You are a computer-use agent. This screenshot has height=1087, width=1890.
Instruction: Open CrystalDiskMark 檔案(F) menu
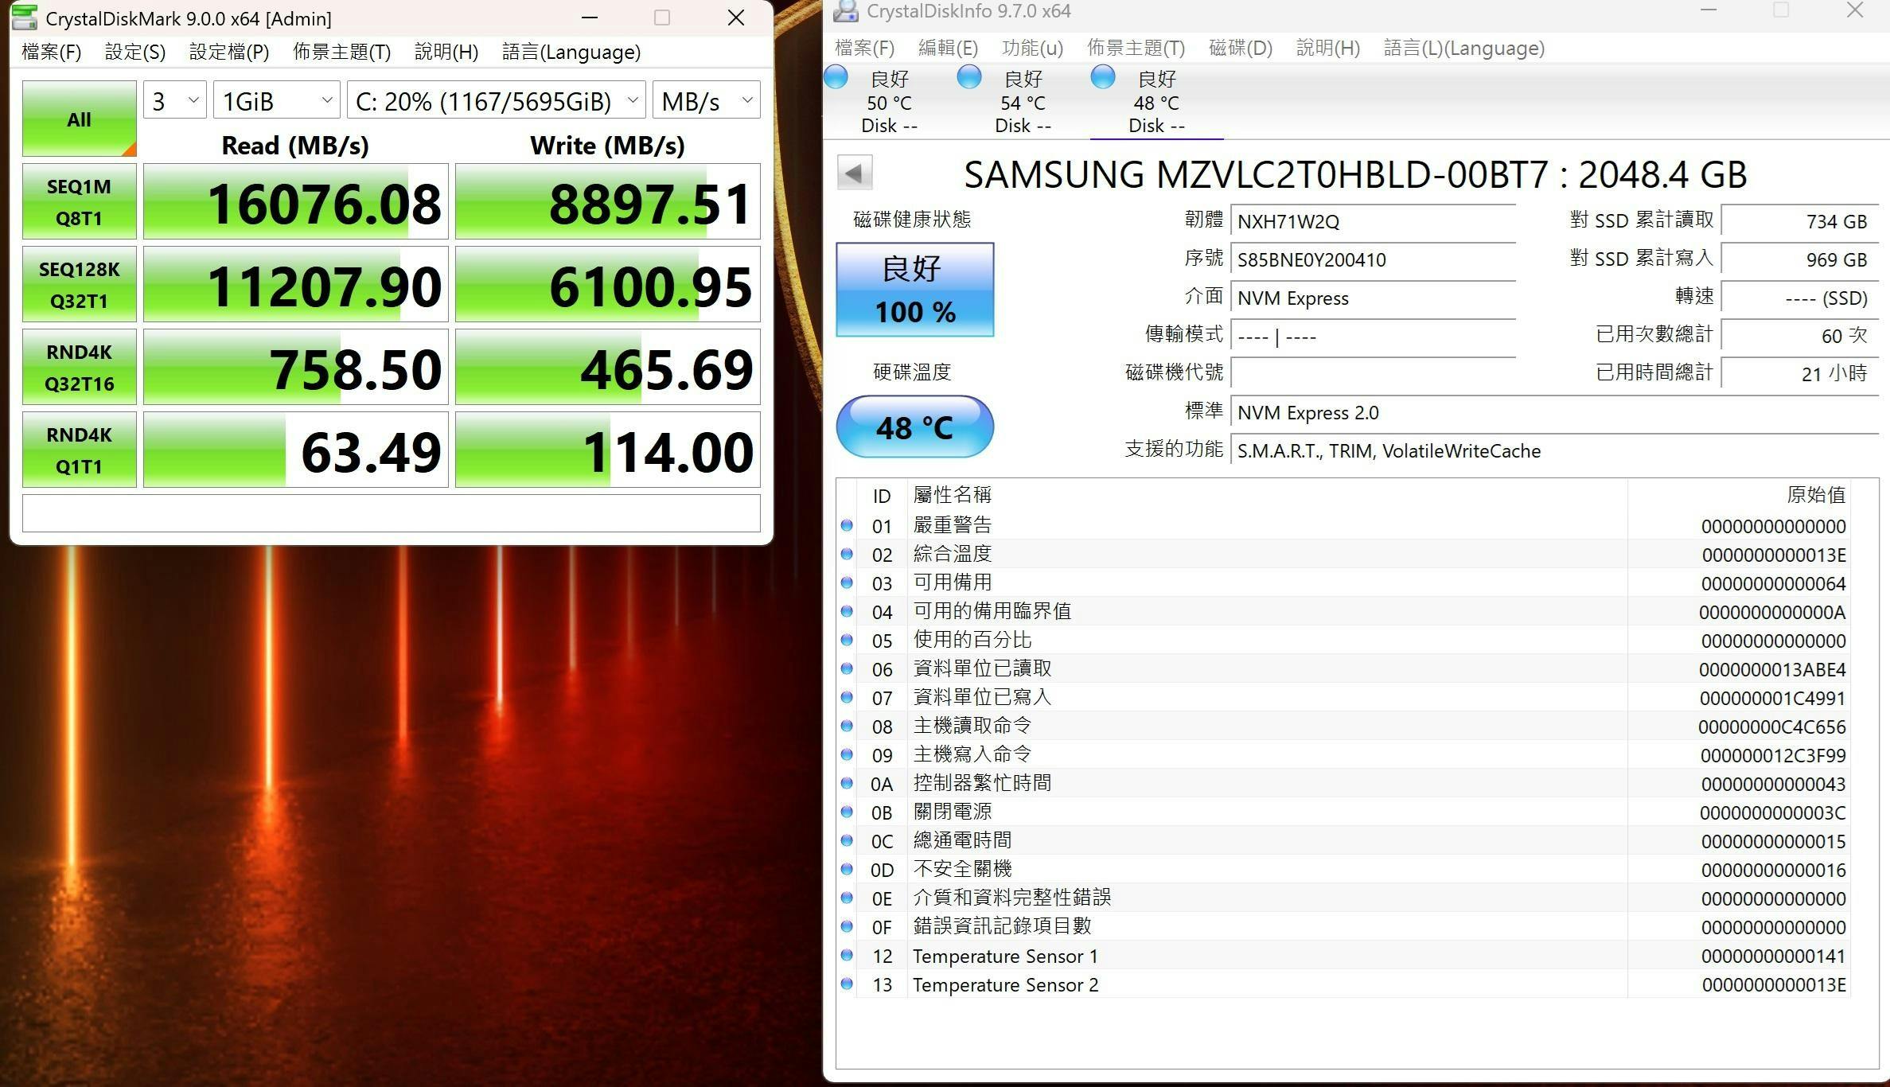tap(51, 52)
